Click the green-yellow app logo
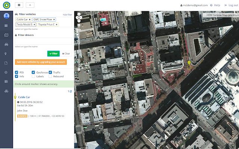The height and width of the screenshot is (149, 239). 7,5
